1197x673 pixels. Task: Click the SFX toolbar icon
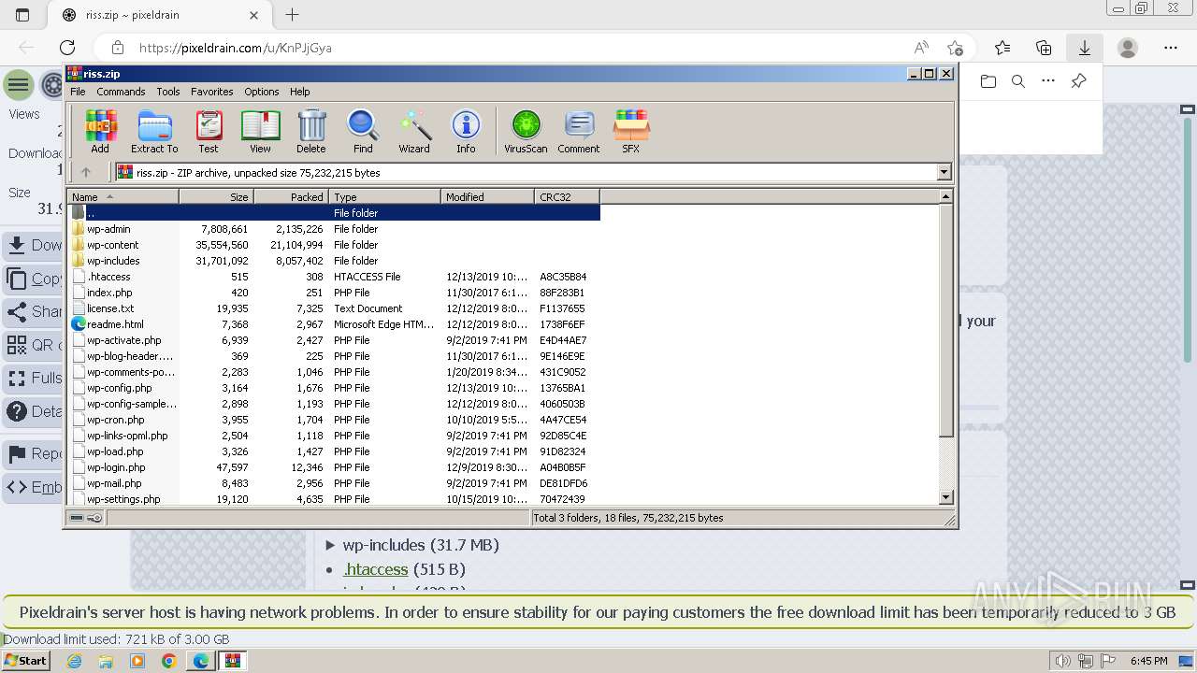631,131
